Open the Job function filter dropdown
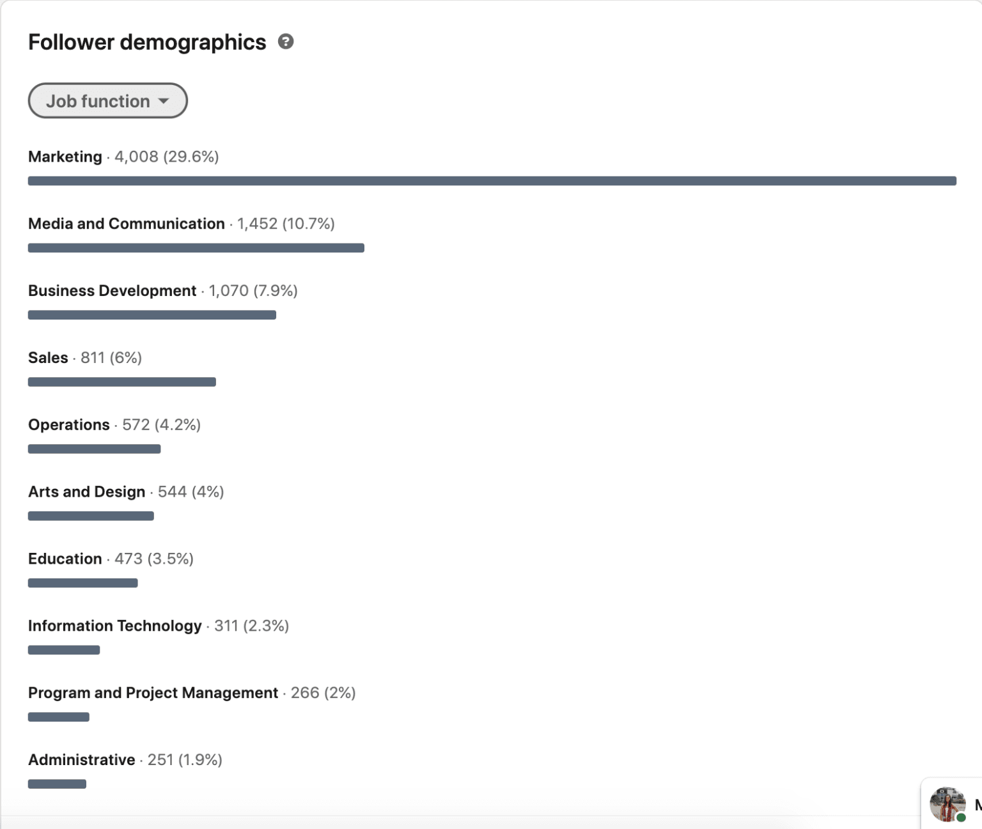982x829 pixels. click(x=107, y=100)
